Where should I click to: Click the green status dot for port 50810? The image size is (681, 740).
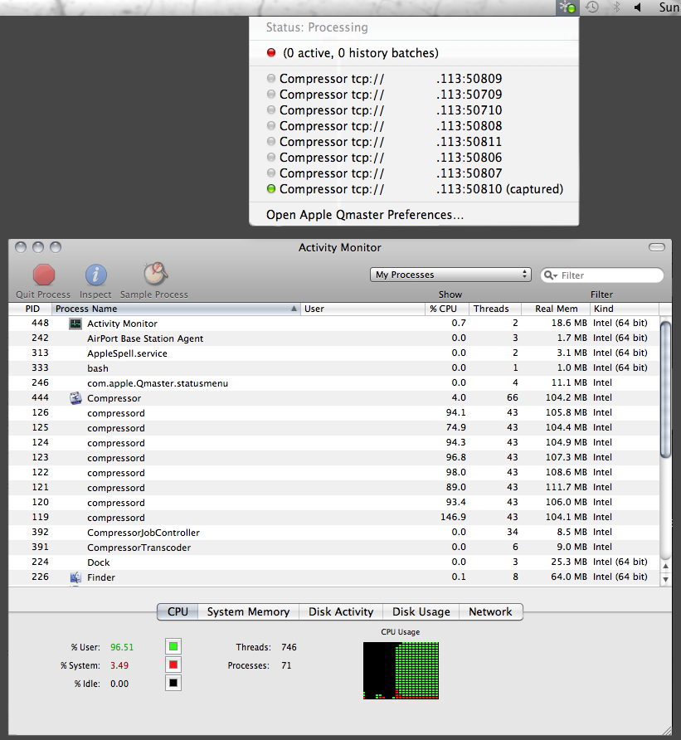tap(271, 189)
